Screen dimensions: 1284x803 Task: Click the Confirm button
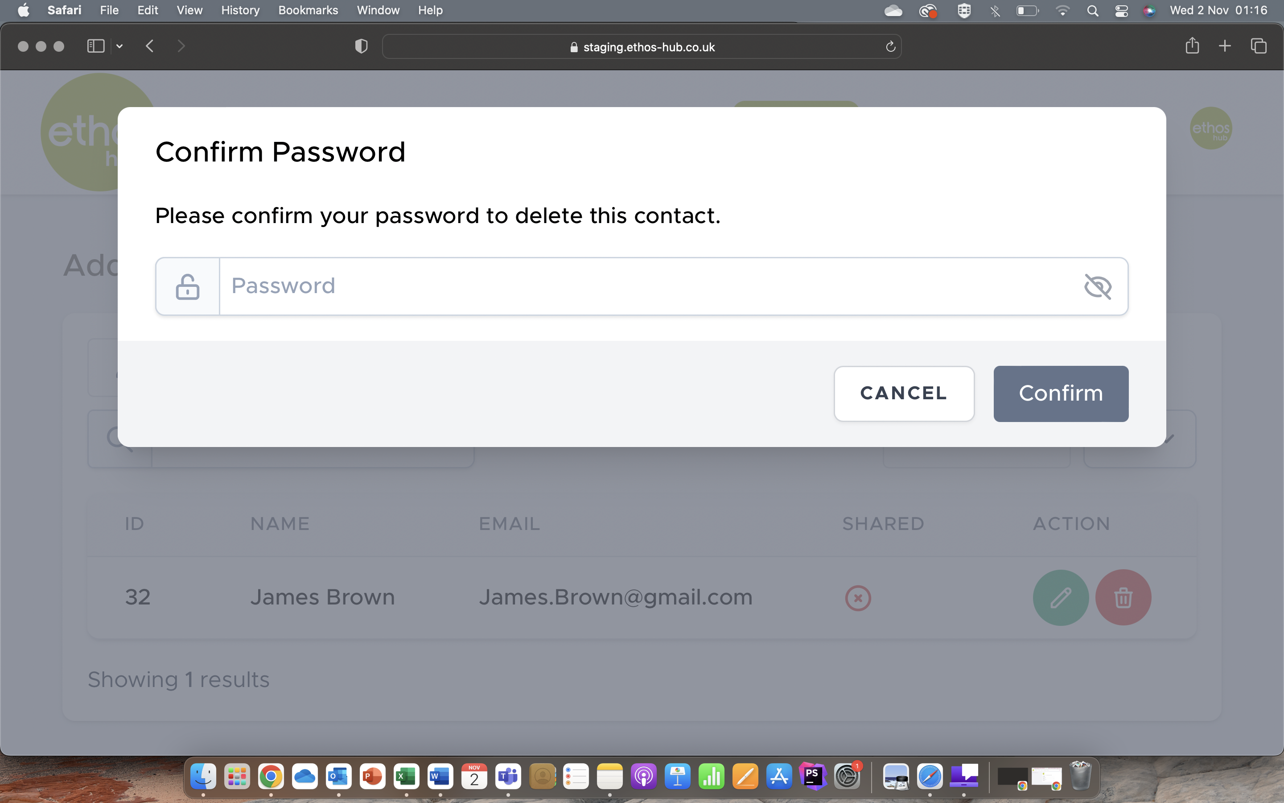pos(1060,393)
